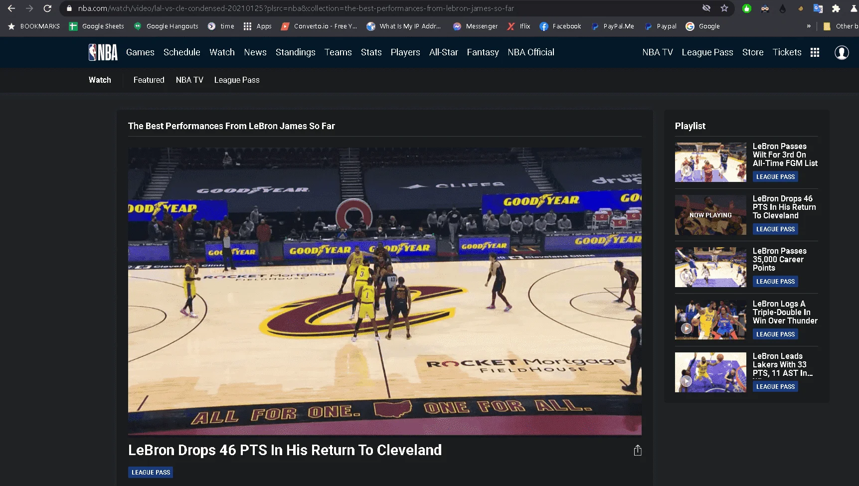This screenshot has width=859, height=486.
Task: Open the Extensions puzzle piece icon
Action: (x=836, y=8)
